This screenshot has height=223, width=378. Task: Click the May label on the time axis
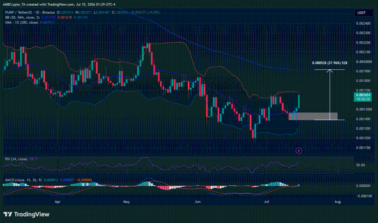[126, 201]
